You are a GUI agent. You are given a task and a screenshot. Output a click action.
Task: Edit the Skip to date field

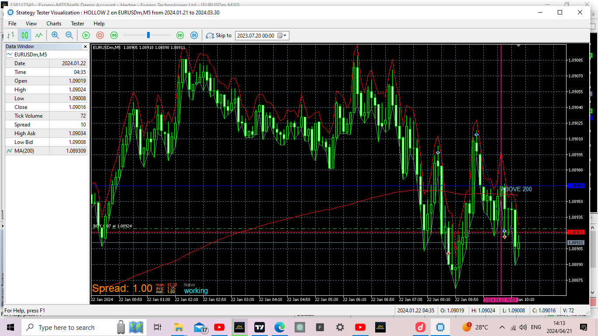pyautogui.click(x=256, y=36)
